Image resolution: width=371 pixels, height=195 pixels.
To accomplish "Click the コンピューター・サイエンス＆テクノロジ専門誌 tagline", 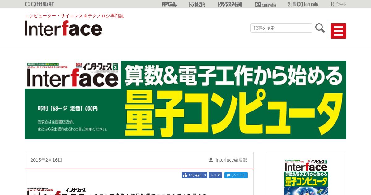I will (x=74, y=16).
